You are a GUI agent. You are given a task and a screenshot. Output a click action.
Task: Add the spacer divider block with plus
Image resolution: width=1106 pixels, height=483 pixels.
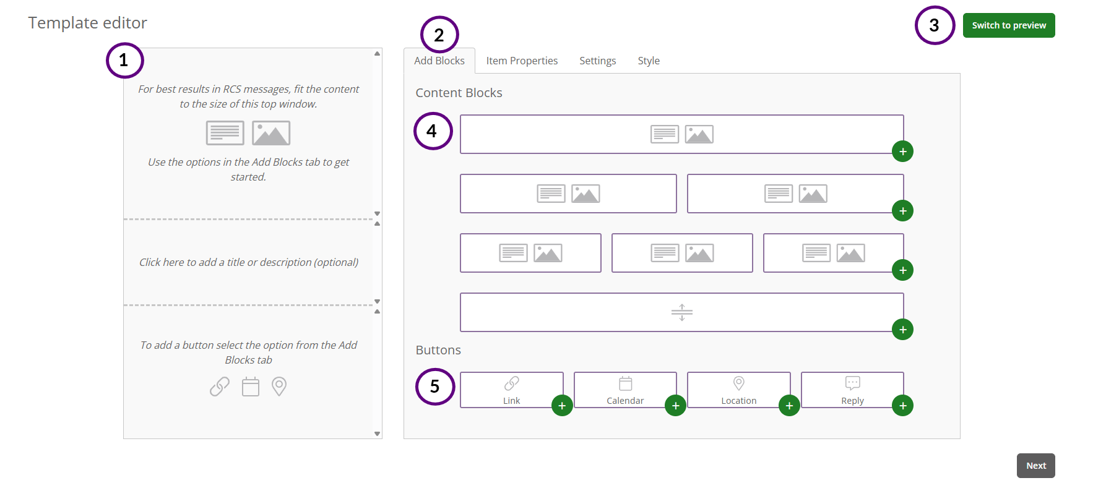(902, 330)
